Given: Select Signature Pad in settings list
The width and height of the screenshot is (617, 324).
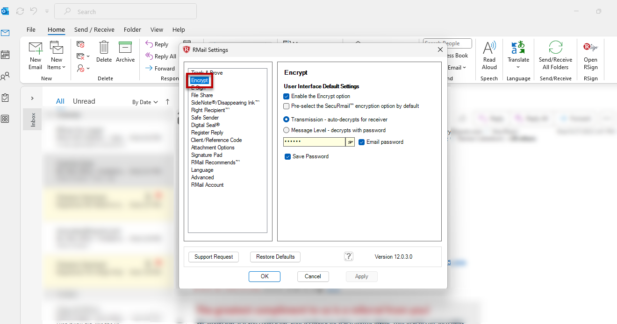Looking at the screenshot, I should tap(207, 155).
